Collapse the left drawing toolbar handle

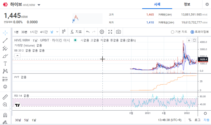point(10,109)
